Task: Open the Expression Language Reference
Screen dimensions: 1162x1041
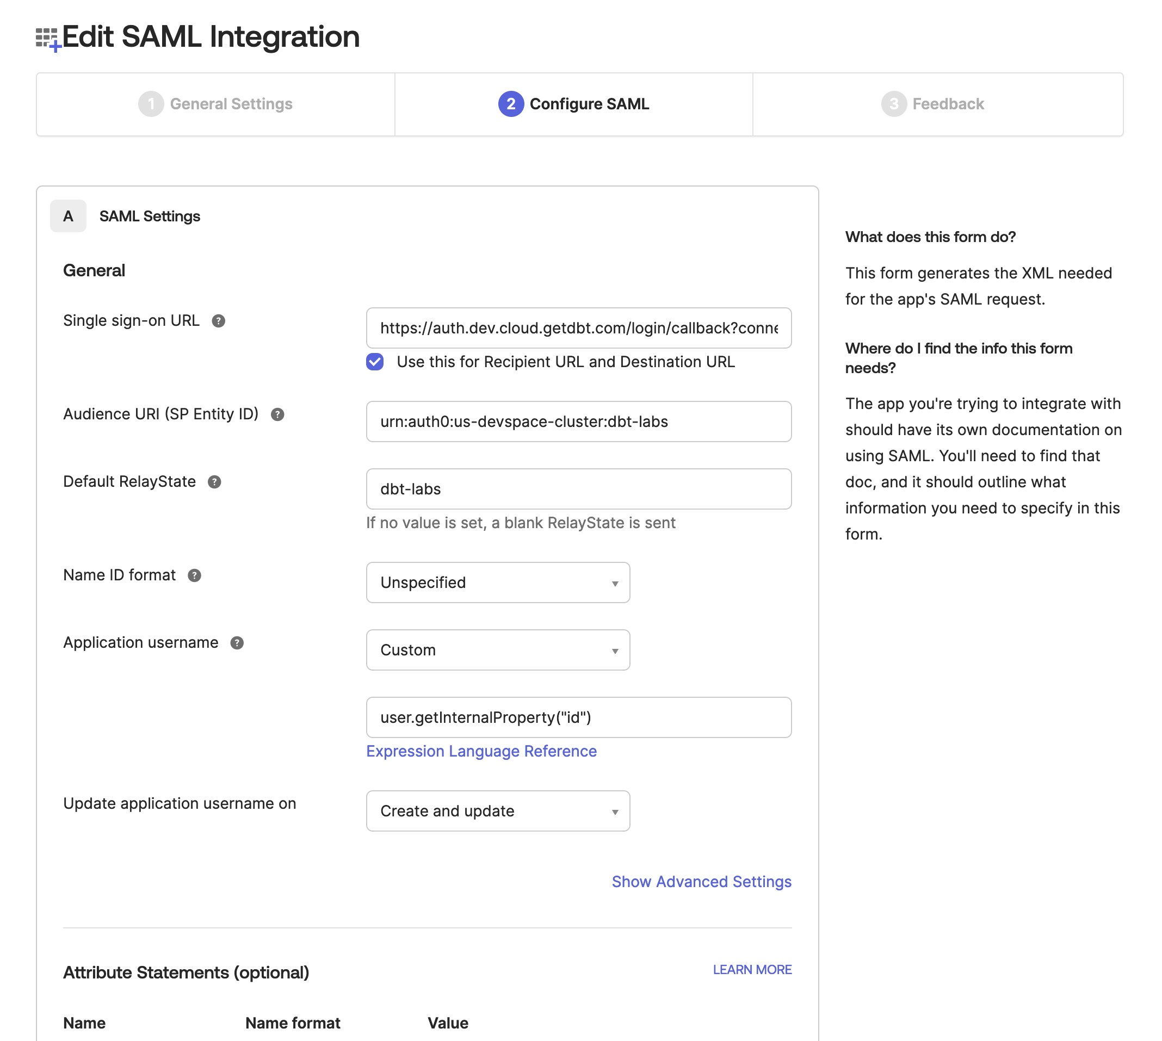Action: tap(481, 751)
